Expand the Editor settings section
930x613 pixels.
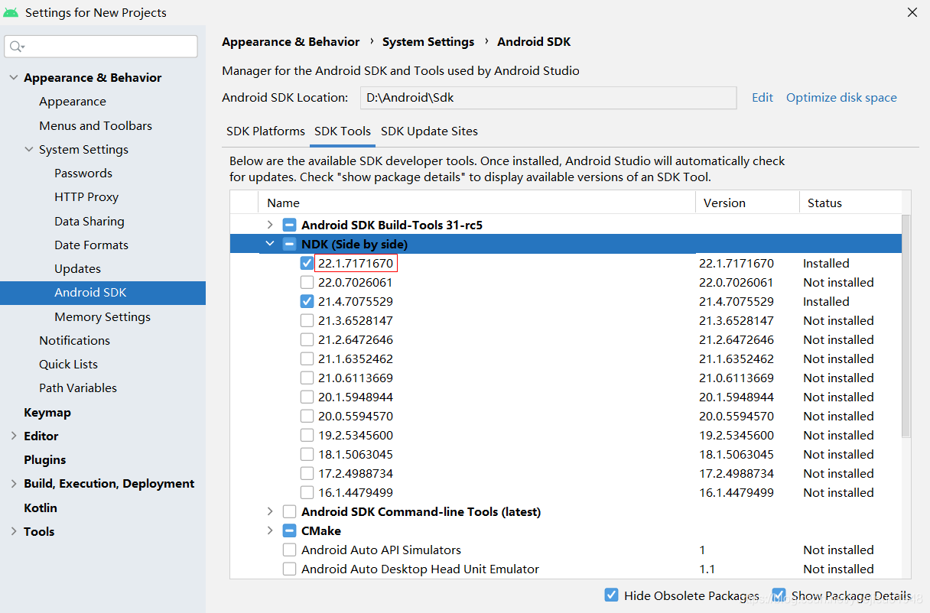coord(13,436)
